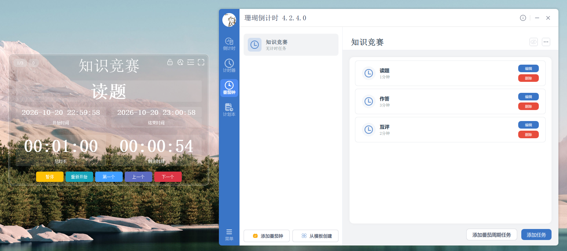
Task: Click the 互评 task title
Action: [x=385, y=127]
